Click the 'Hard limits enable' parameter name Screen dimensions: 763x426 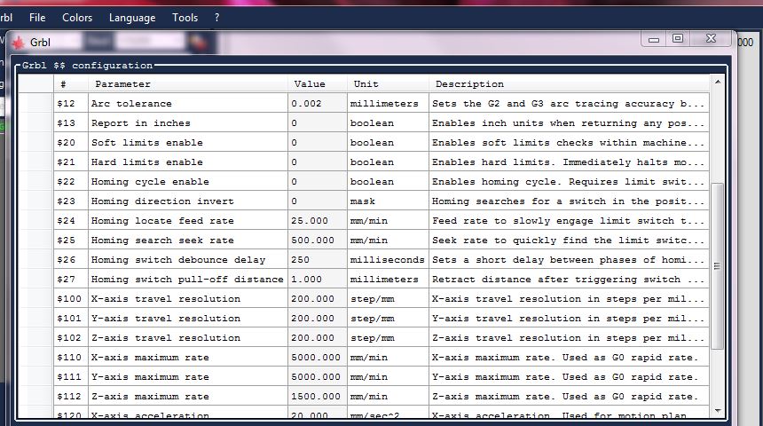click(x=147, y=162)
